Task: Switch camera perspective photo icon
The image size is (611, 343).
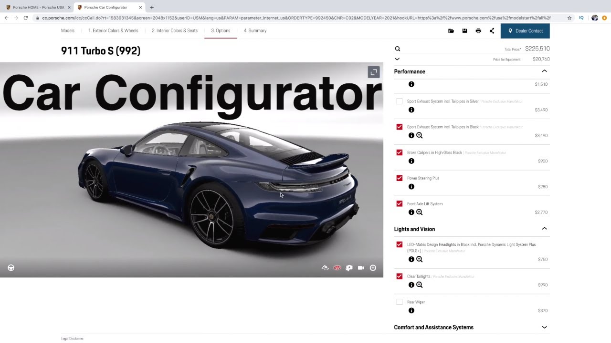Action: click(x=349, y=268)
